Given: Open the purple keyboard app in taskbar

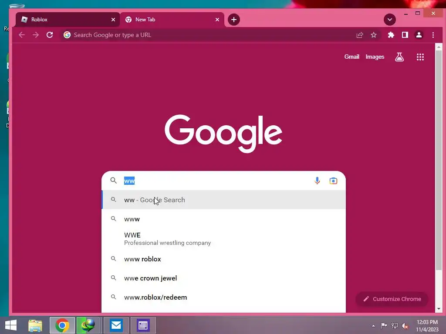Looking at the screenshot, I should (143, 325).
